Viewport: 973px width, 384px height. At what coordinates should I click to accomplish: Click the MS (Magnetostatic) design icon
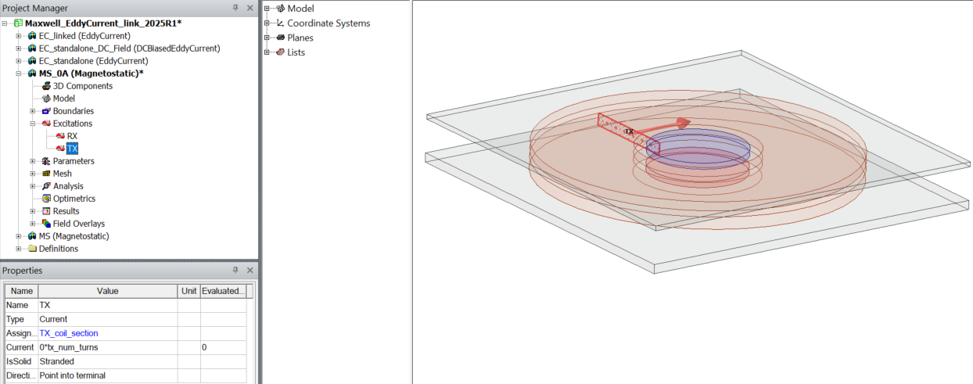[x=32, y=236]
